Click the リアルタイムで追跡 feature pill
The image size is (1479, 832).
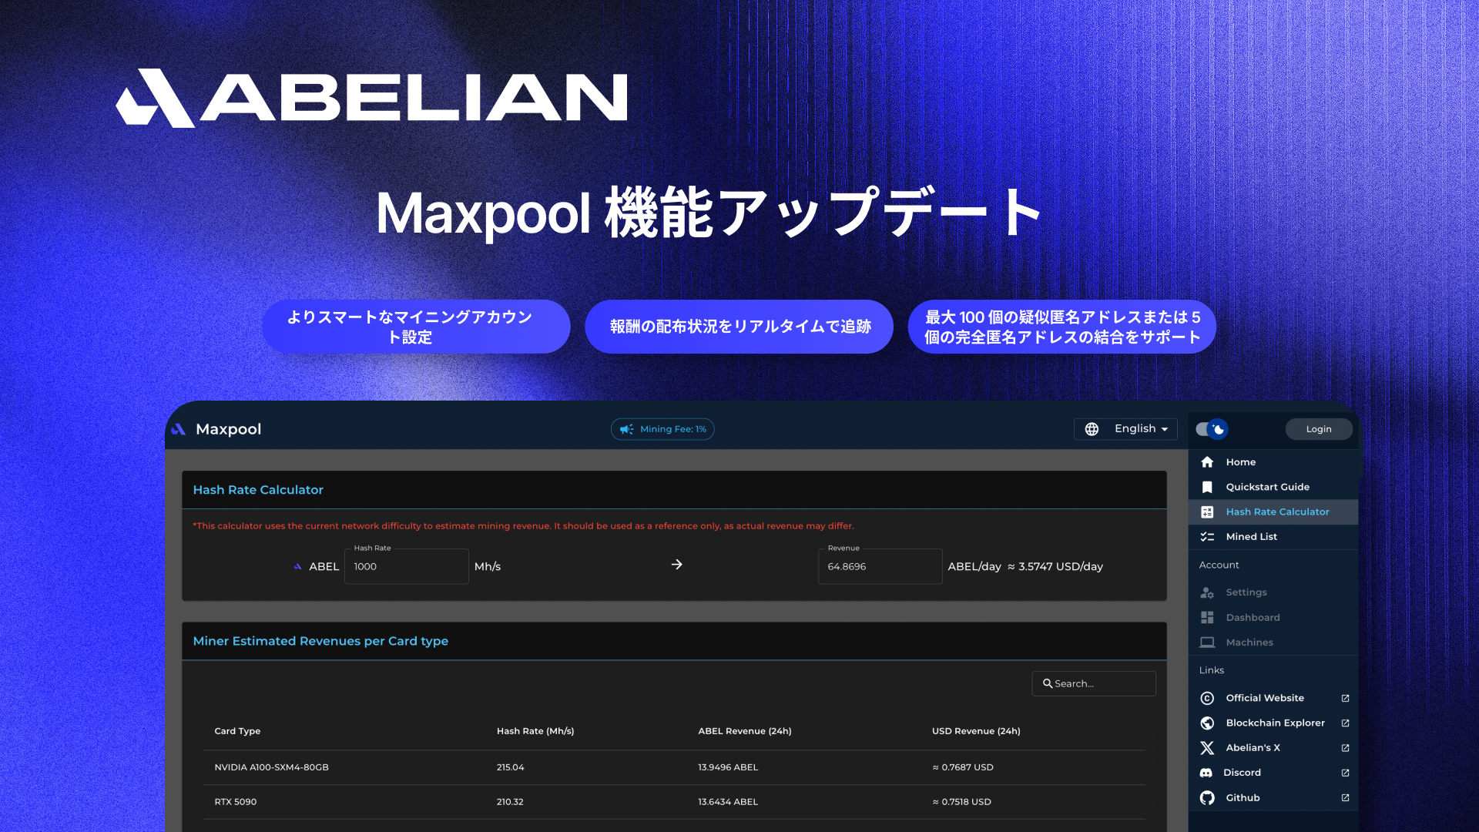click(x=739, y=327)
